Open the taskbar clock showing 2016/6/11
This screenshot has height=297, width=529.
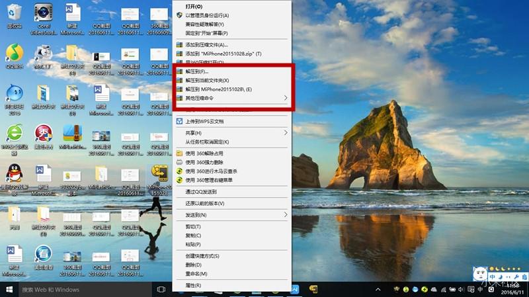click(512, 290)
